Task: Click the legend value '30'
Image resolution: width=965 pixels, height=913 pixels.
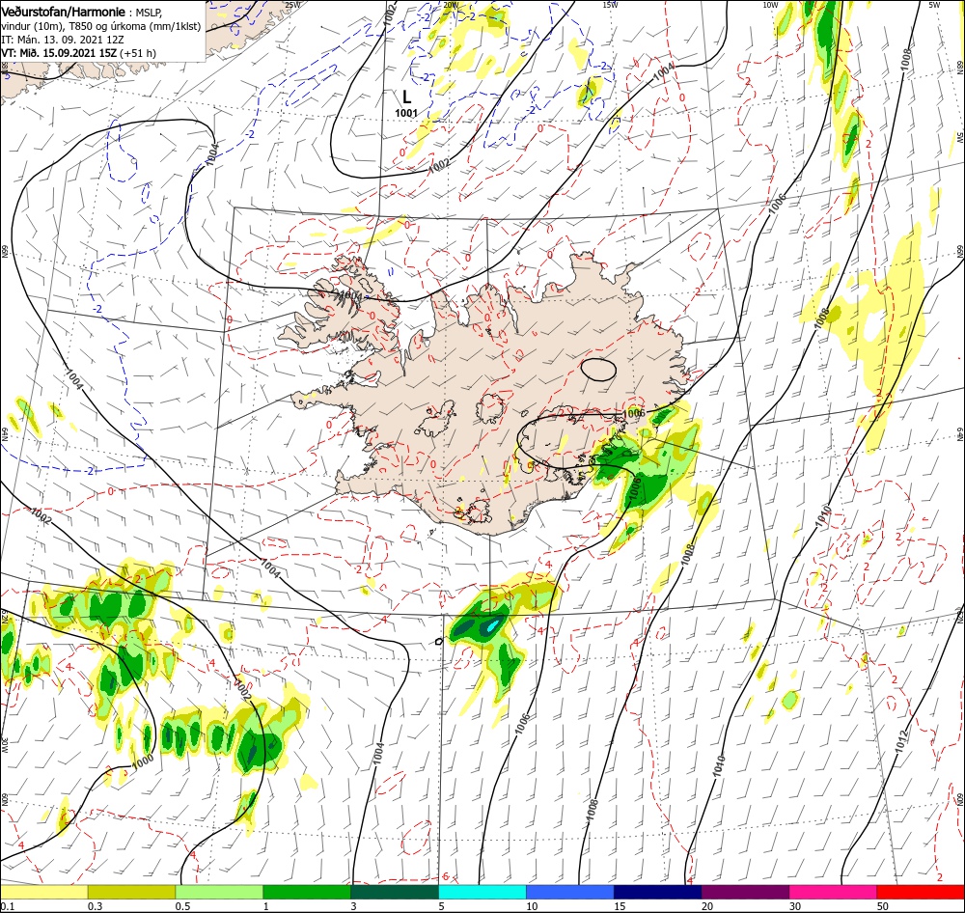Action: [795, 906]
